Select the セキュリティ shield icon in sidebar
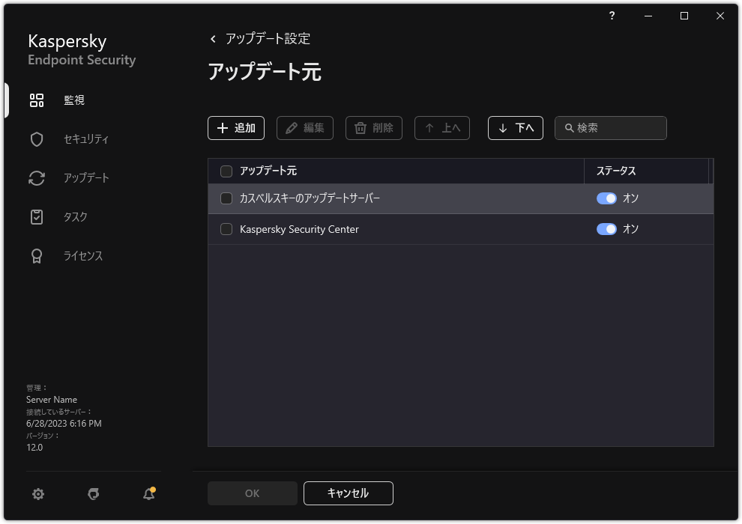742x524 pixels. pos(36,138)
